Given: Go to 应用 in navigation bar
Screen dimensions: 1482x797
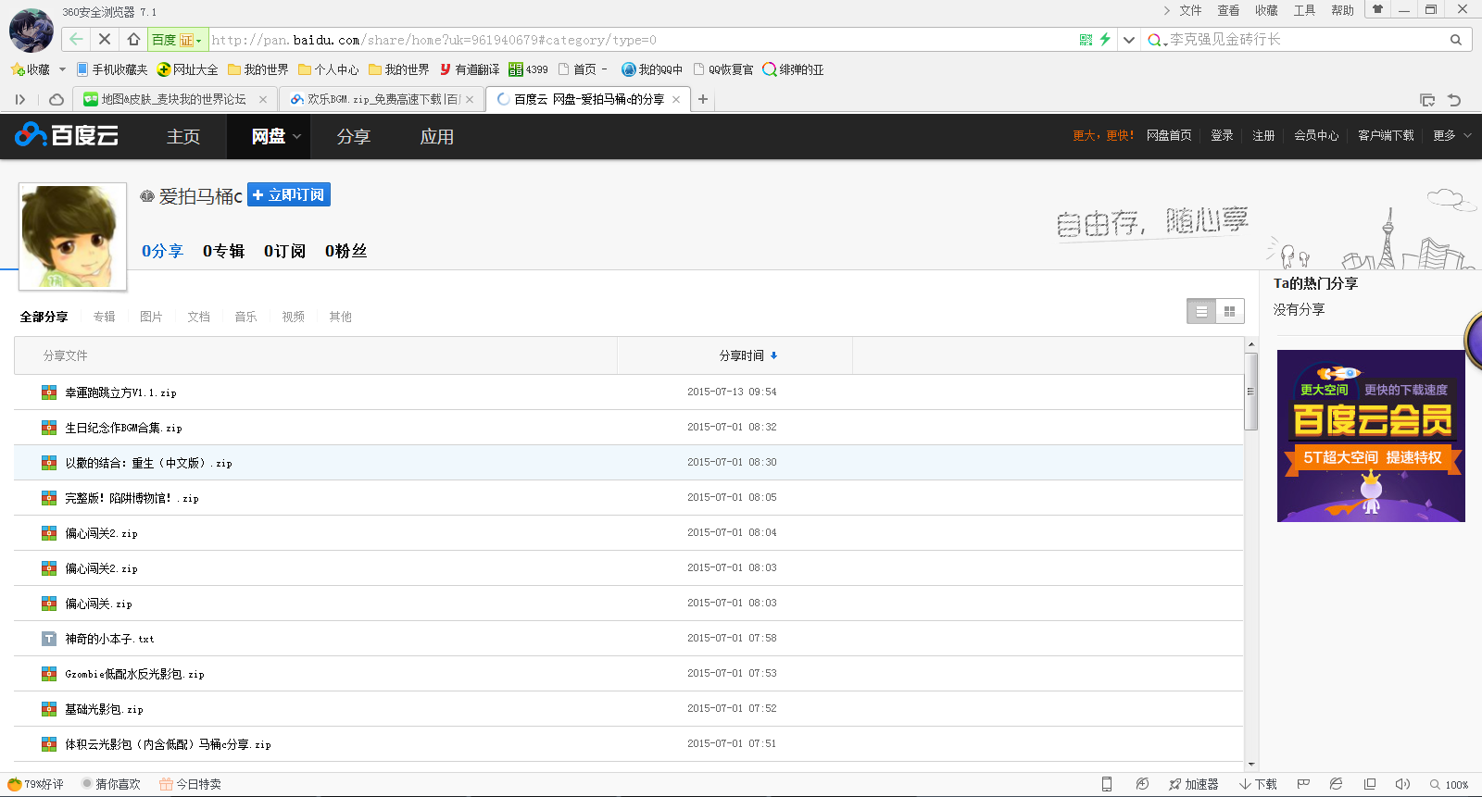Looking at the screenshot, I should (437, 136).
